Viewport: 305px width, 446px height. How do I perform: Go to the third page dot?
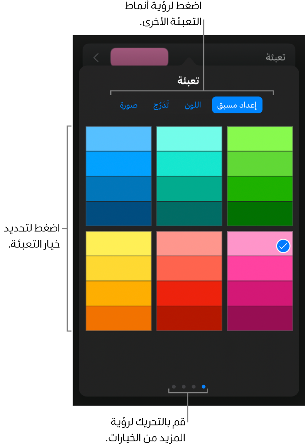pyautogui.click(x=194, y=386)
